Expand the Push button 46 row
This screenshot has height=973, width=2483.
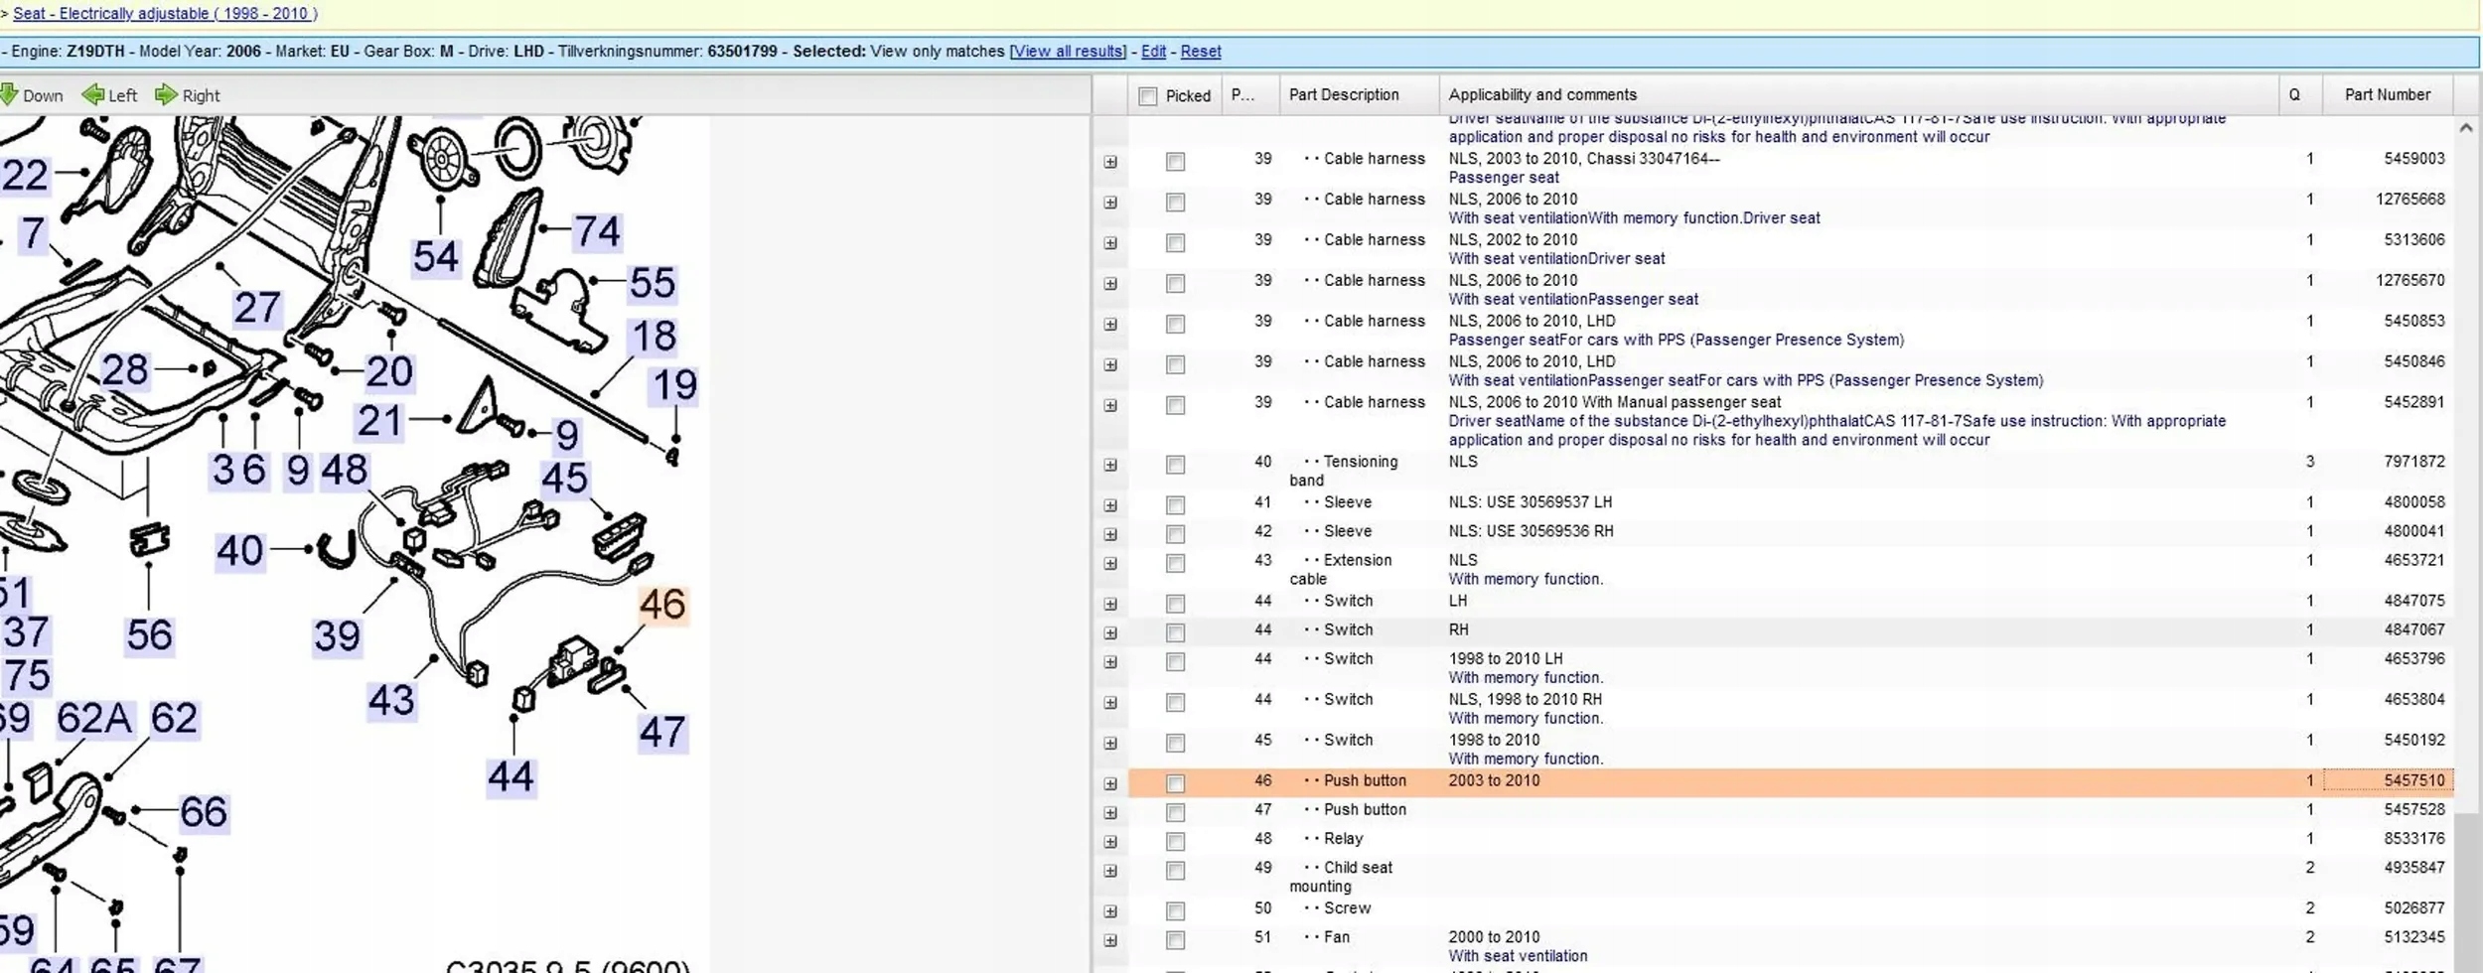click(x=1110, y=783)
